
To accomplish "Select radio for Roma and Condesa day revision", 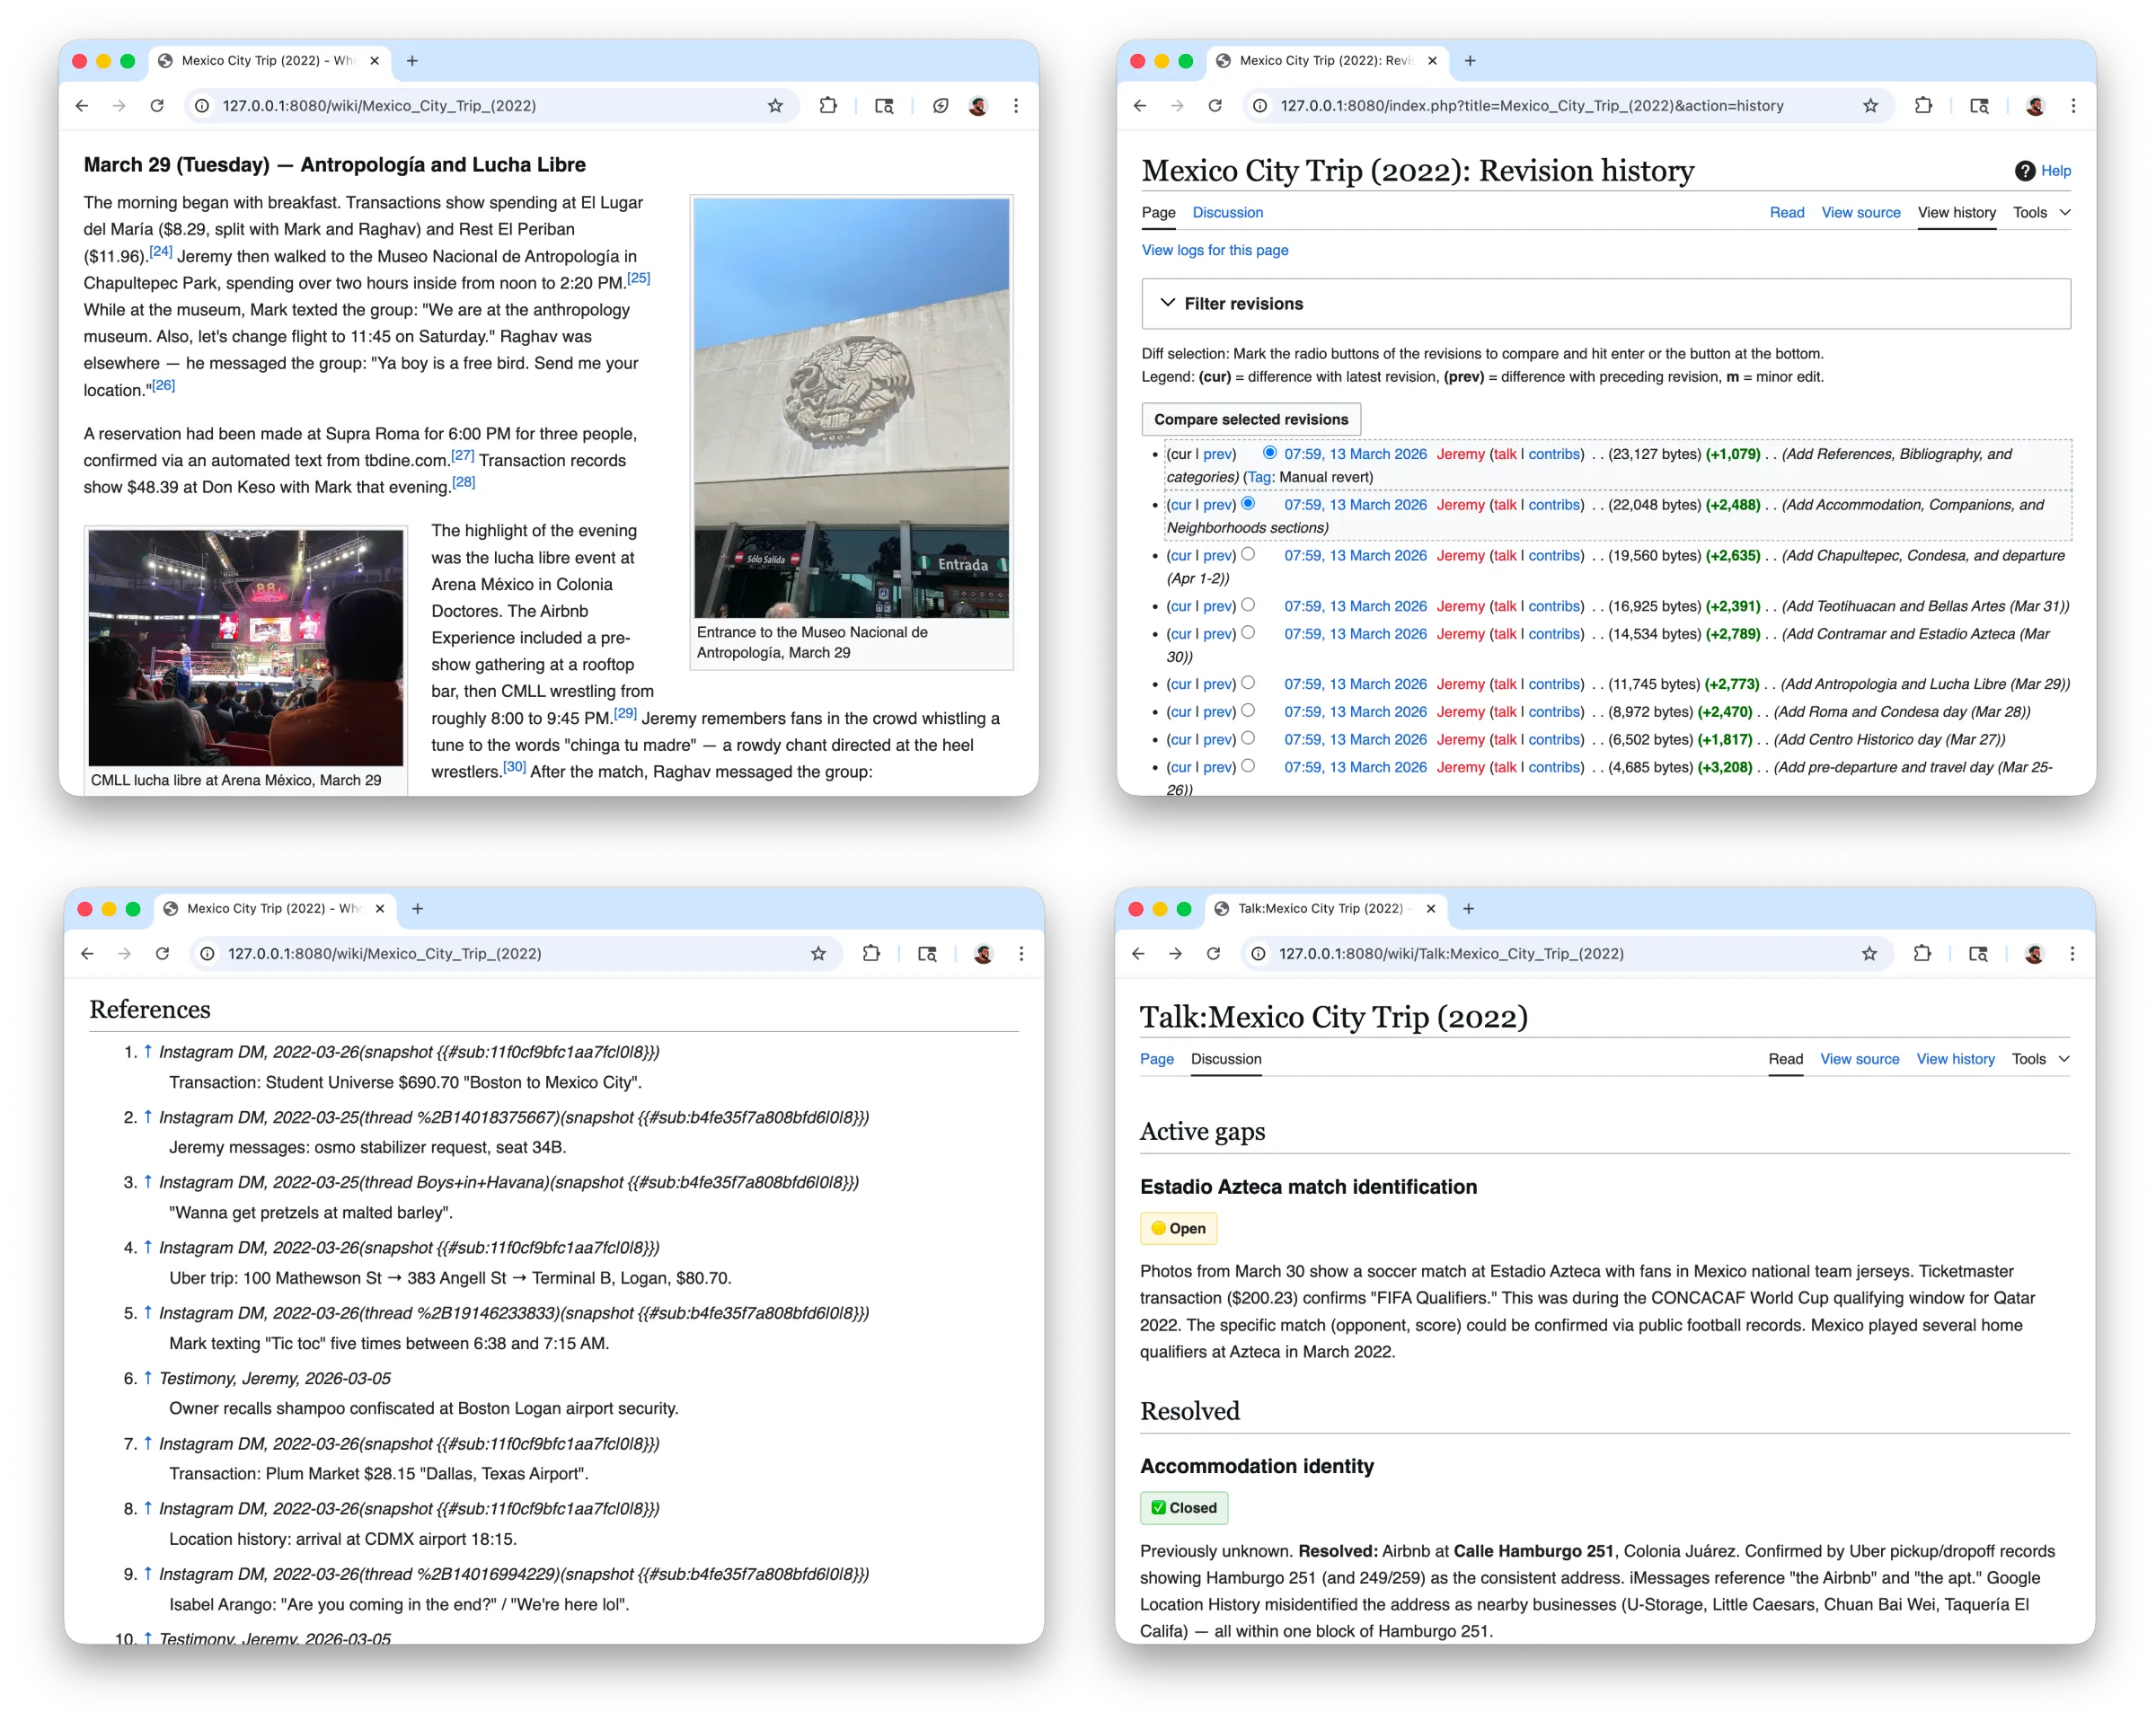I will pos(1248,711).
